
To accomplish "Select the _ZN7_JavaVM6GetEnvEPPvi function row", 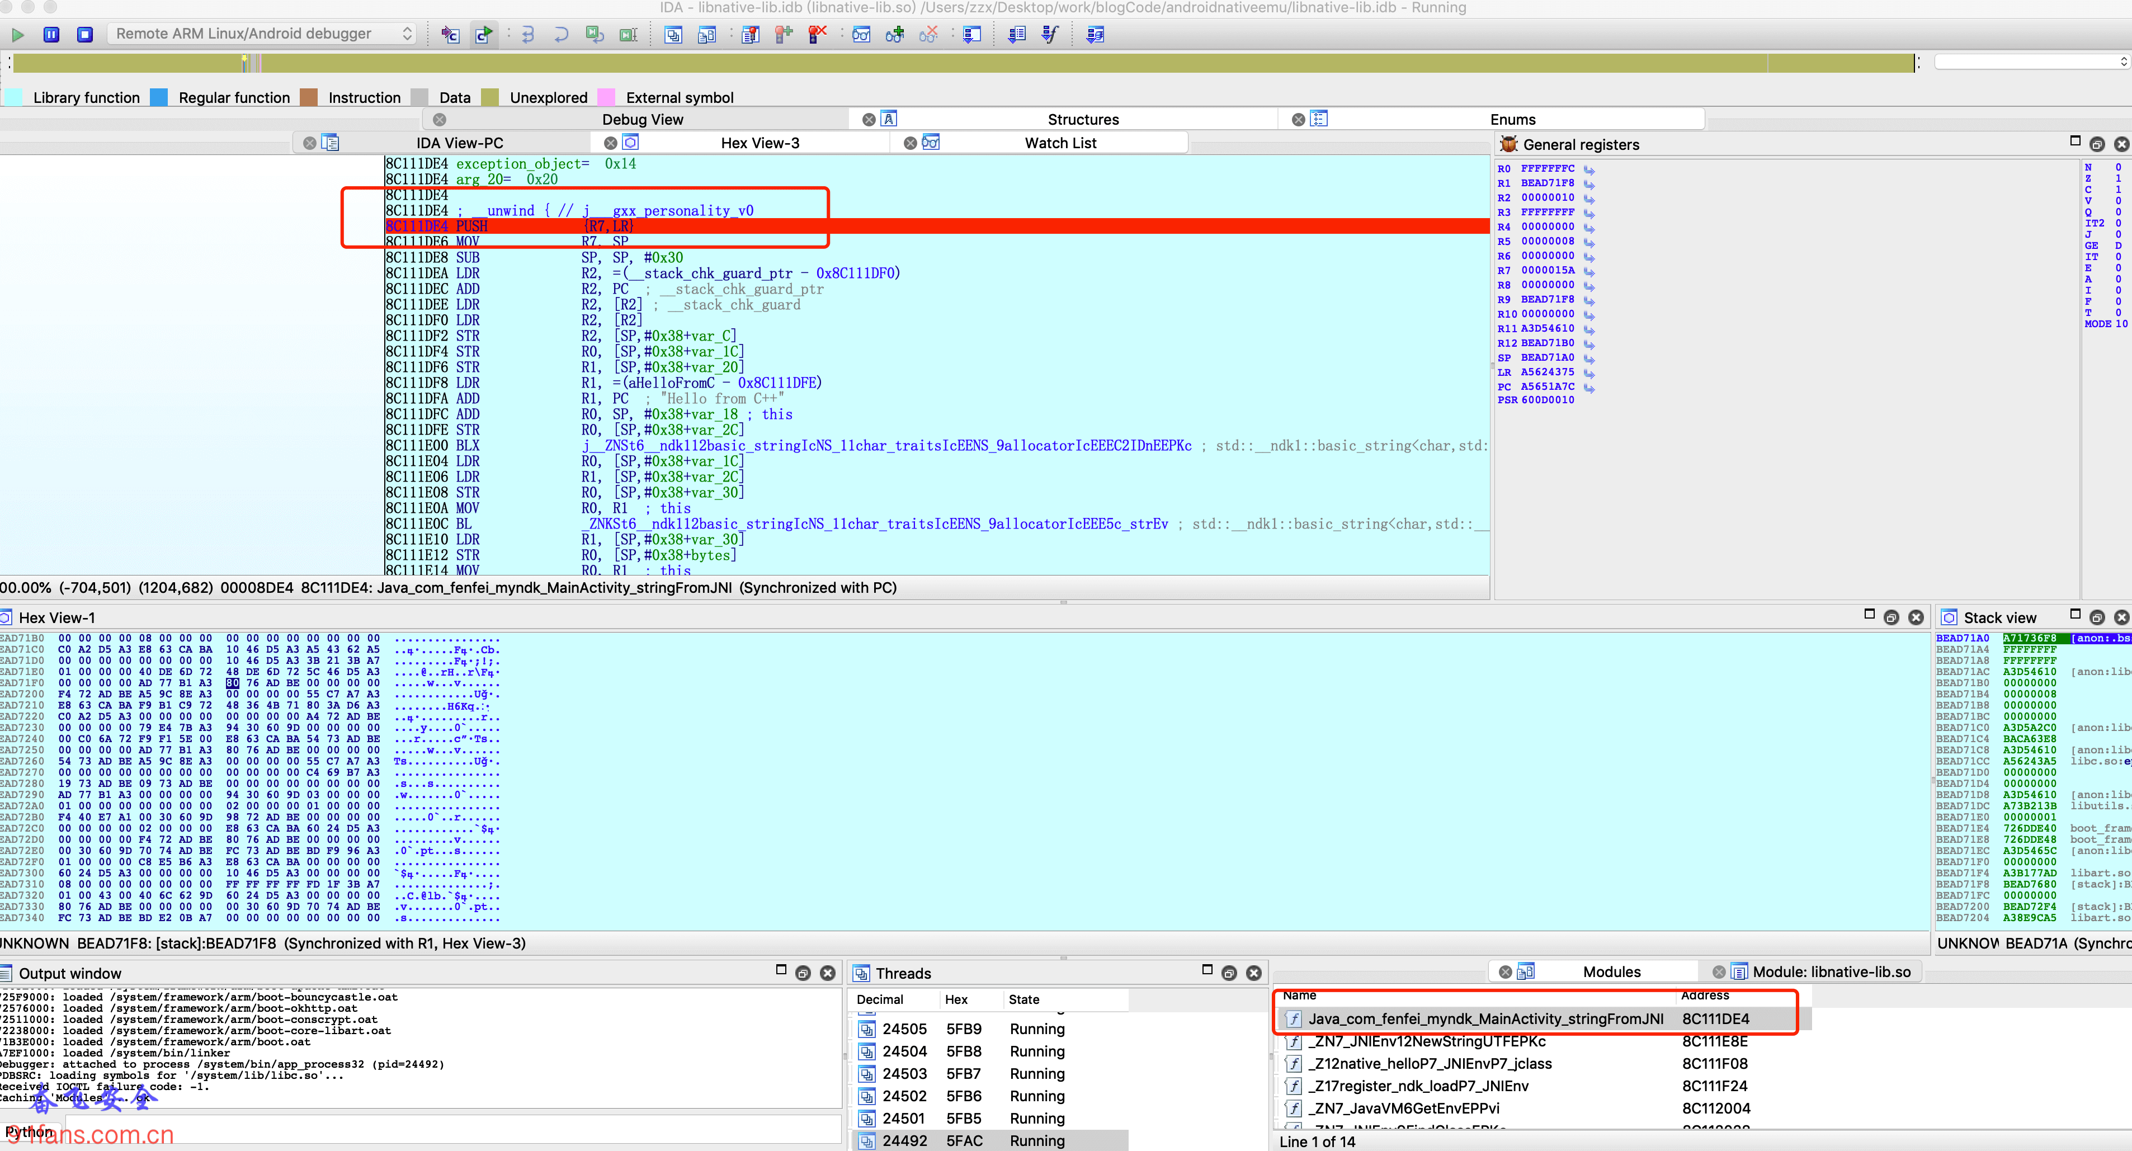I will point(1544,1109).
